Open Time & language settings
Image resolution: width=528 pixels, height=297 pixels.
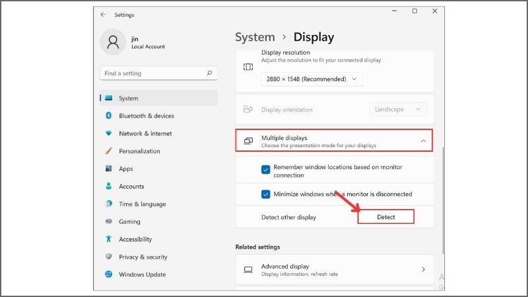[x=142, y=204]
